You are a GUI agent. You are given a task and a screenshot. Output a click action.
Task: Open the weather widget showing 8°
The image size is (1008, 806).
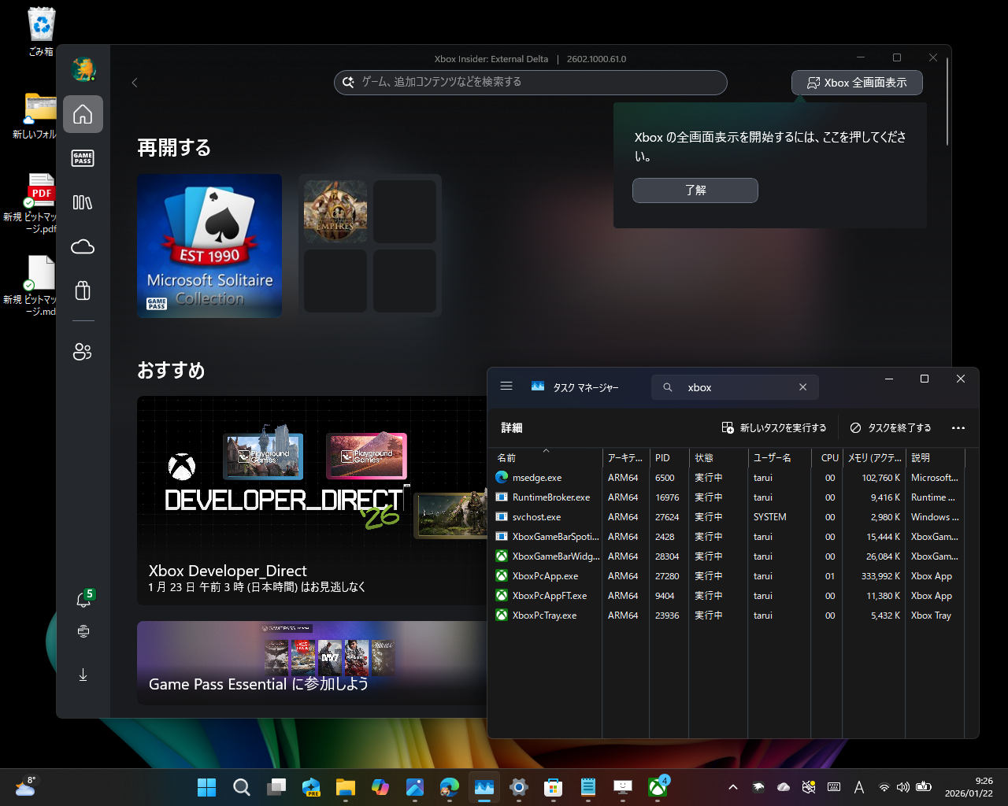[26, 786]
